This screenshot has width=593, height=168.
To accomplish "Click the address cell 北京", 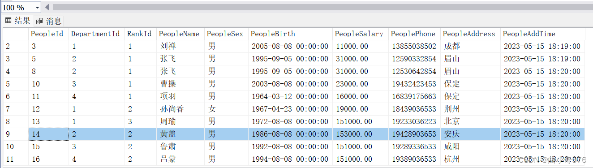I will tap(470, 121).
